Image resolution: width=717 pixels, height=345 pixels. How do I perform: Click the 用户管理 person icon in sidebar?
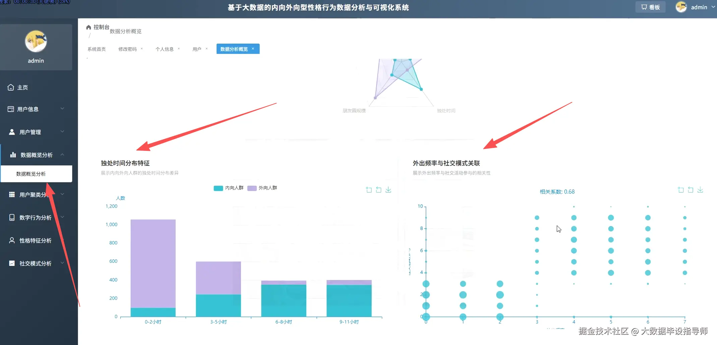(12, 131)
